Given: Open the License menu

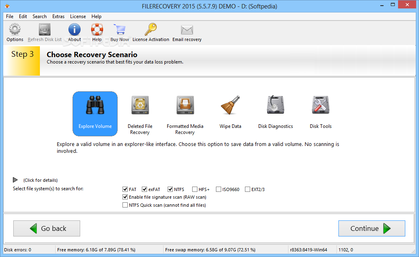Looking at the screenshot, I should 78,16.
